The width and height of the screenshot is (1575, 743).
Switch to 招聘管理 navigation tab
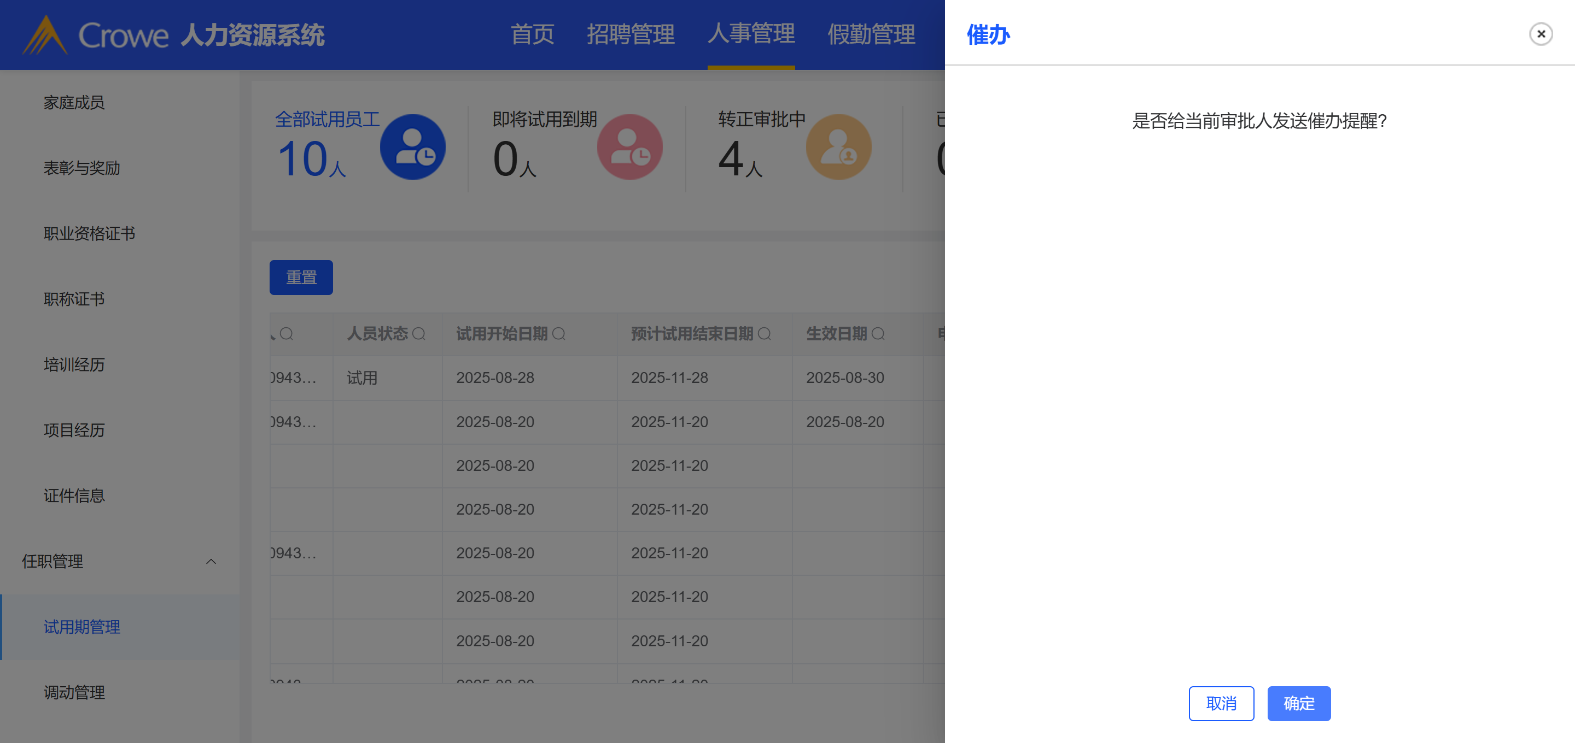click(631, 34)
